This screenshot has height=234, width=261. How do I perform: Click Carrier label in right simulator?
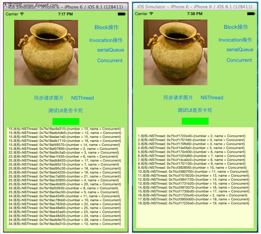141,14
